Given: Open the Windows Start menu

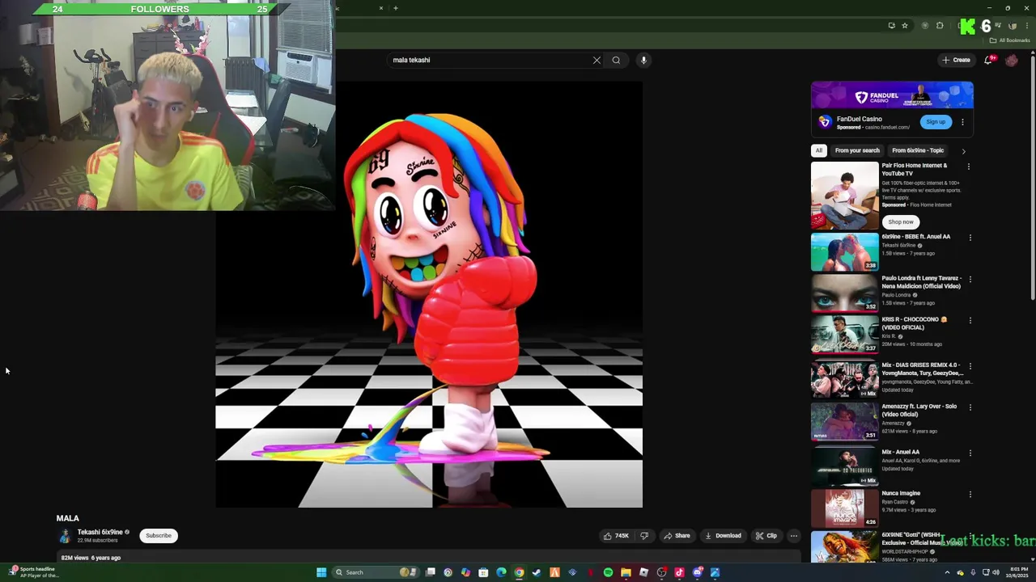Looking at the screenshot, I should click(321, 572).
